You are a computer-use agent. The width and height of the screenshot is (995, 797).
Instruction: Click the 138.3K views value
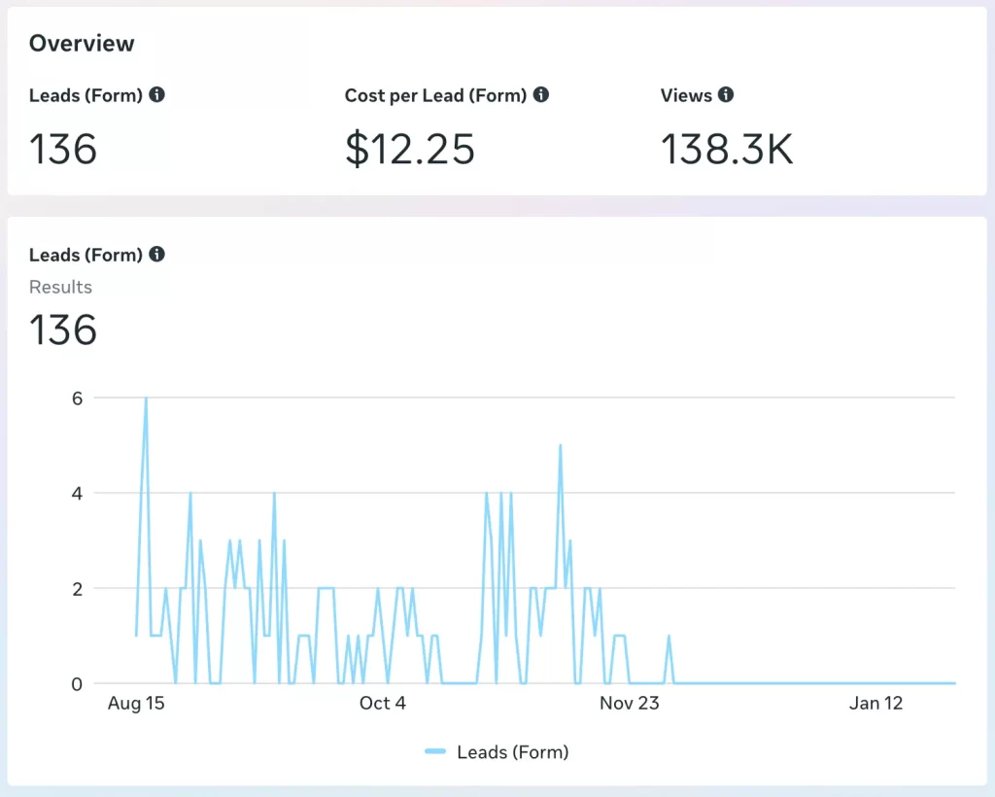coord(727,150)
